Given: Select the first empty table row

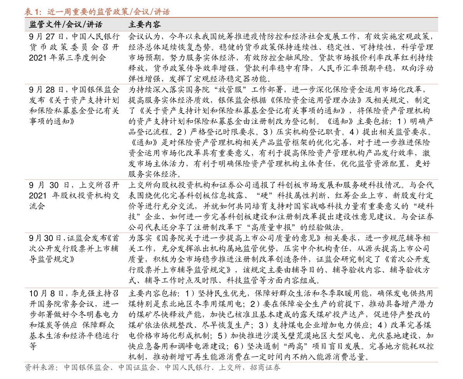Looking at the screenshot, I should coord(231,57).
